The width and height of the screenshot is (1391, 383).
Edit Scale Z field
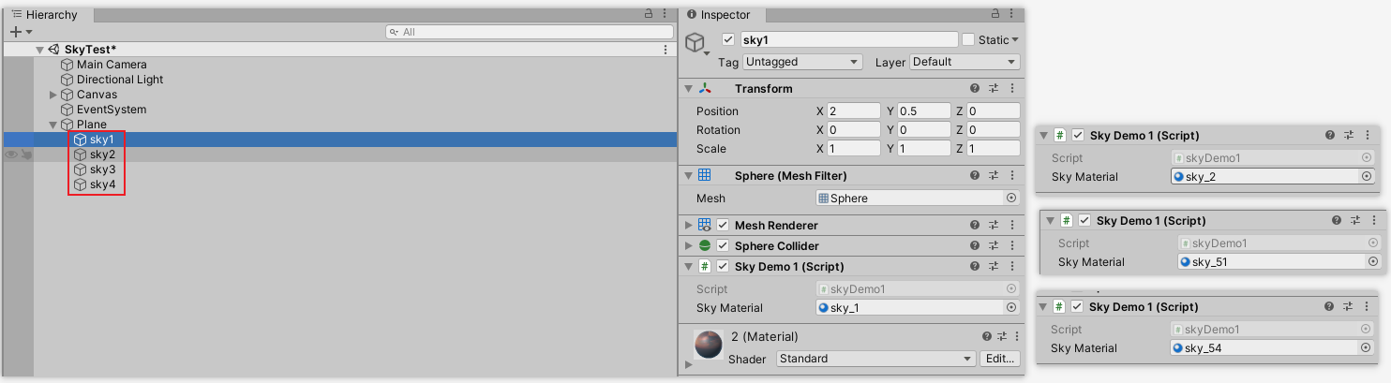pos(994,149)
